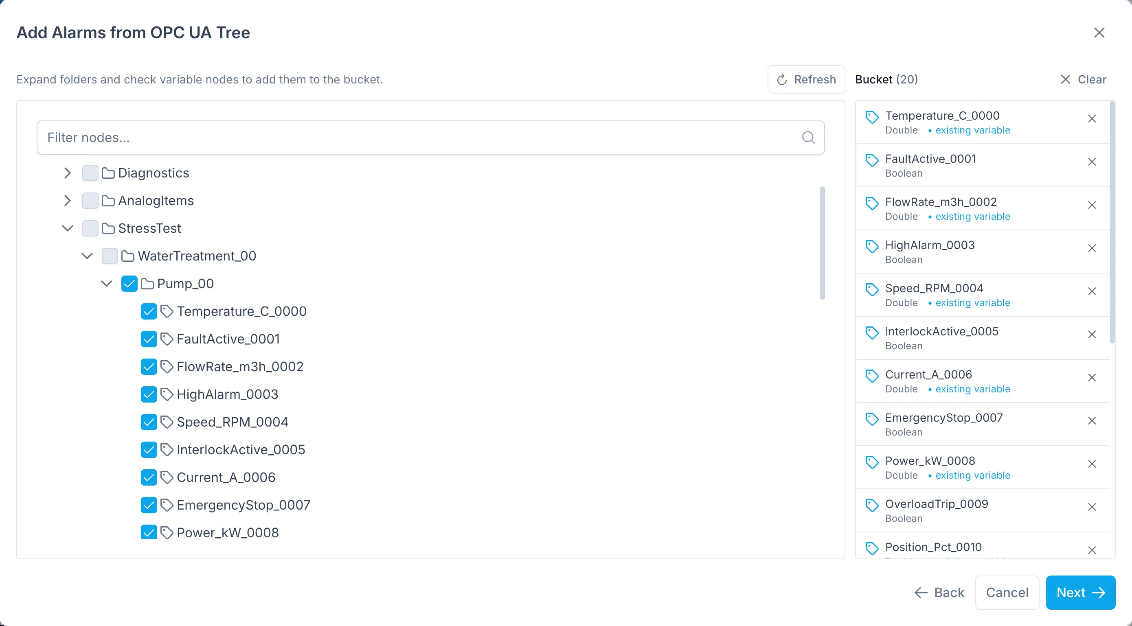Check the StressTest folder checkbox

tap(90, 228)
